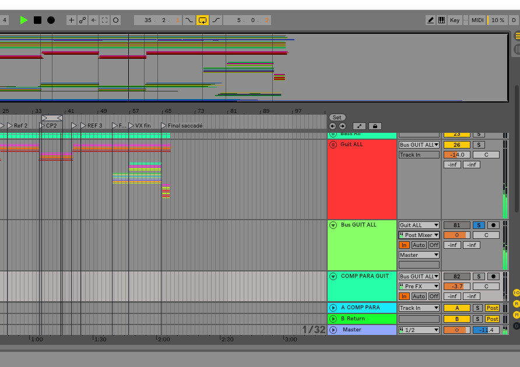Image resolution: width=520 pixels, height=367 pixels.
Task: Arm Bus GUIT ALL for recording
Action: tap(493, 225)
